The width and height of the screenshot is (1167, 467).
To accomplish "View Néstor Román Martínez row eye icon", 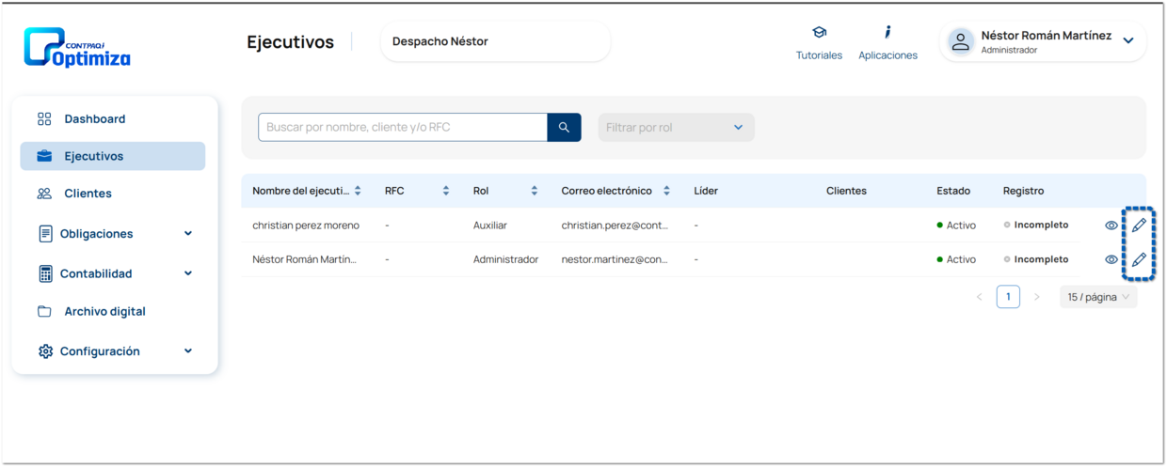I will (x=1111, y=260).
